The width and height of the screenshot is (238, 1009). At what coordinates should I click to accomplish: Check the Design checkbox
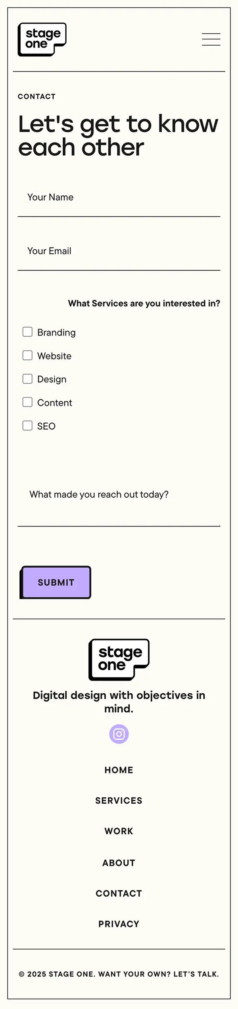pos(27,378)
